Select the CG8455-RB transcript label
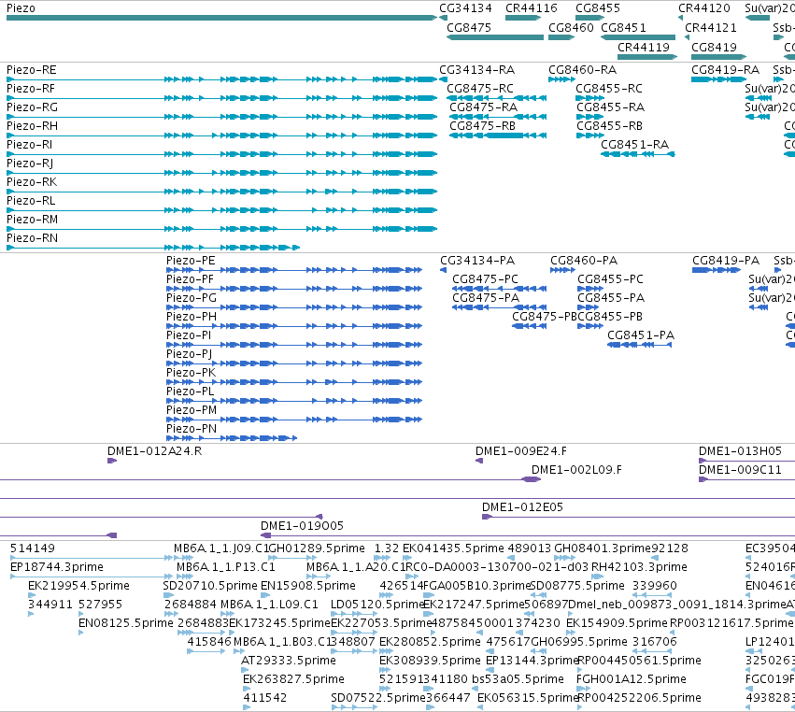This screenshot has height=712, width=795. tap(609, 126)
